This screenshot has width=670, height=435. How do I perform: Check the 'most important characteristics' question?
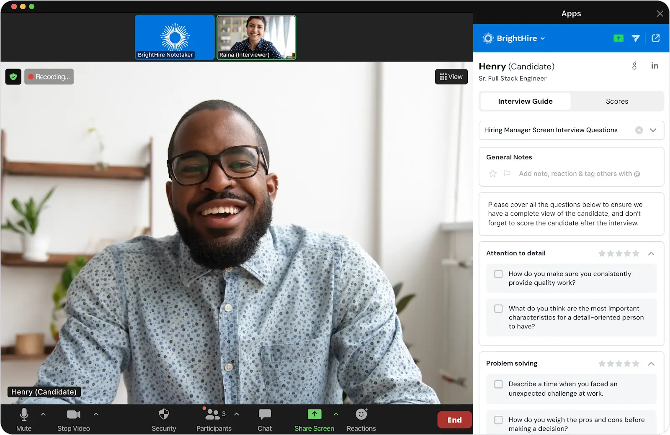[498, 309]
